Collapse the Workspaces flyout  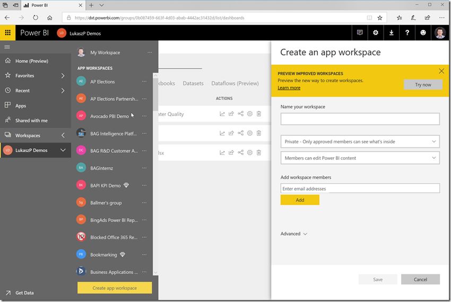[x=63, y=135]
